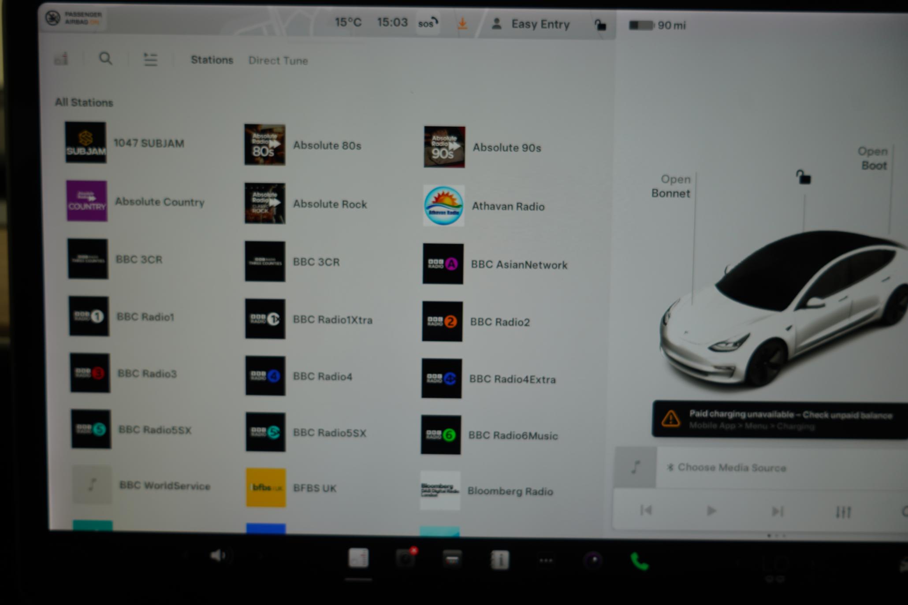Skip to next track
The width and height of the screenshot is (908, 605).
[x=778, y=511]
